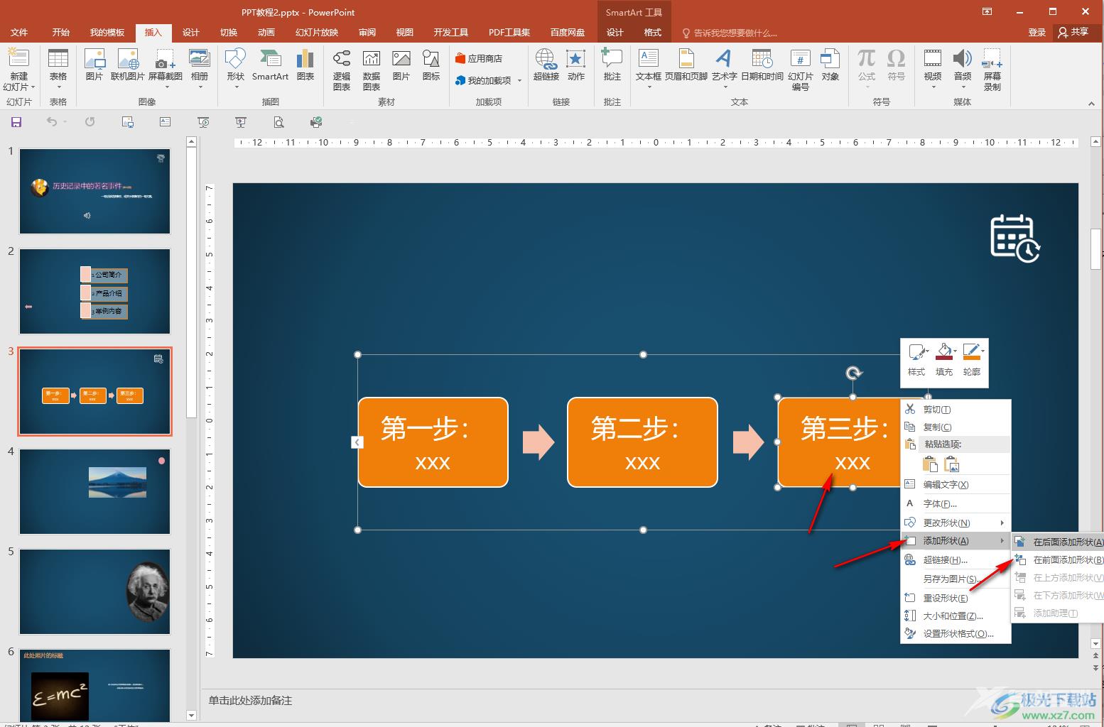Image resolution: width=1104 pixels, height=727 pixels.
Task: Open the Shapes gallery
Action: tap(235, 70)
